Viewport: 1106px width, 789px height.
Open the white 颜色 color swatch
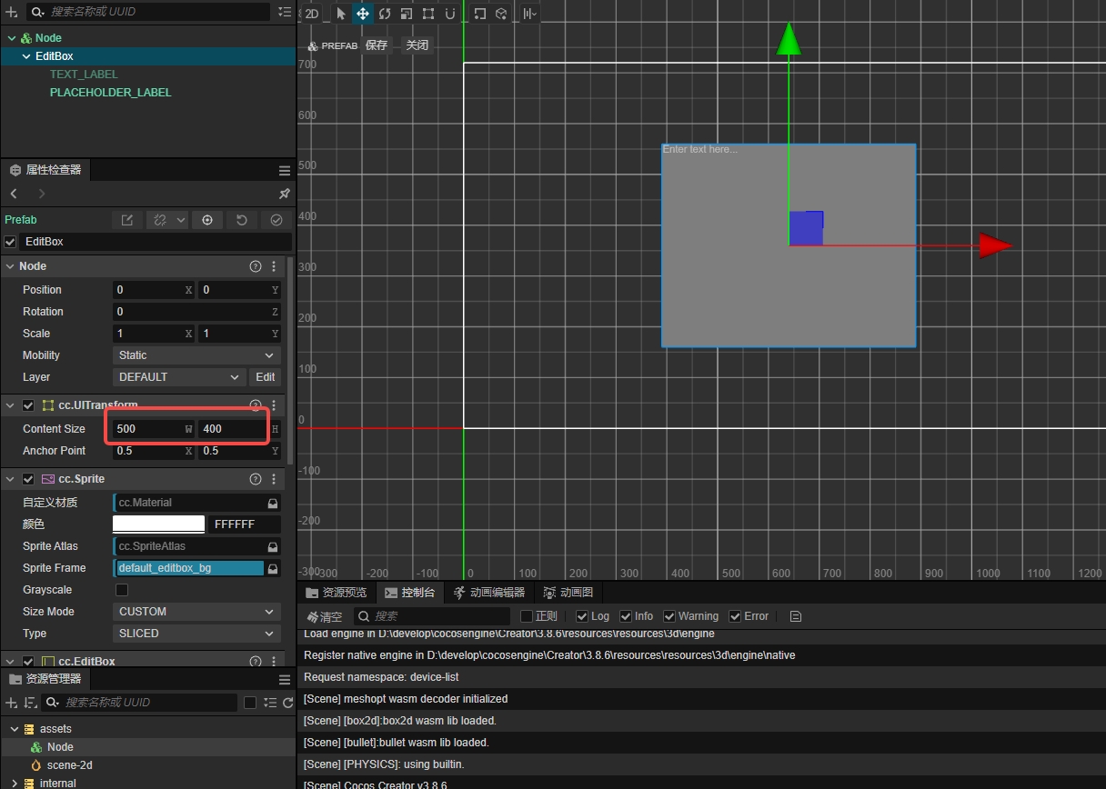click(x=158, y=524)
